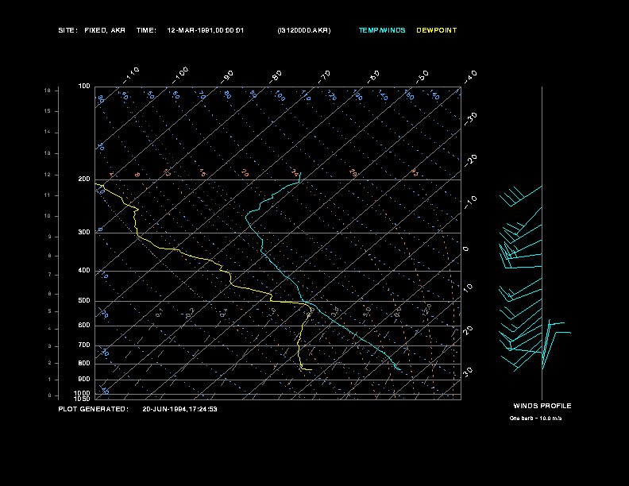Click the 16 km mark on height scale
This screenshot has width=629, height=486.
click(48, 91)
